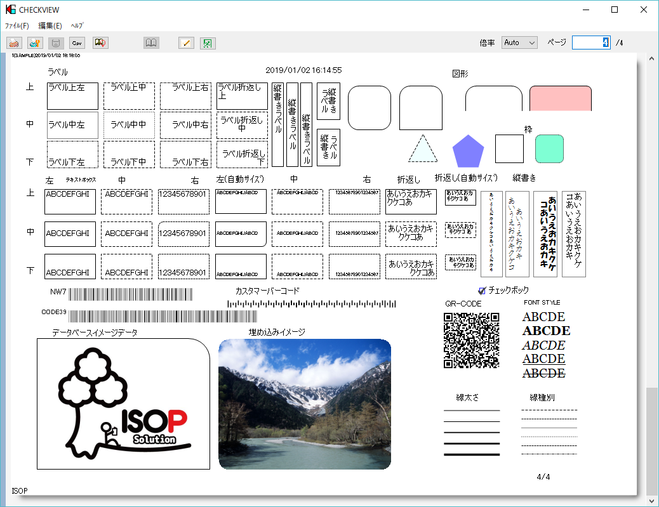Click the QR-CODE label text
659x507 pixels.
463,304
